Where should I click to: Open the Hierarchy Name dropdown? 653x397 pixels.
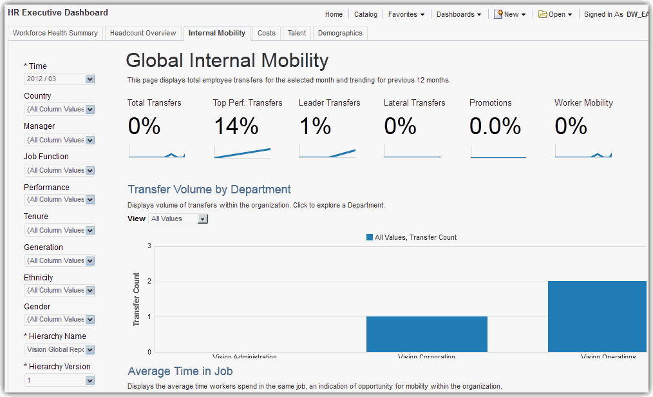pyautogui.click(x=90, y=350)
